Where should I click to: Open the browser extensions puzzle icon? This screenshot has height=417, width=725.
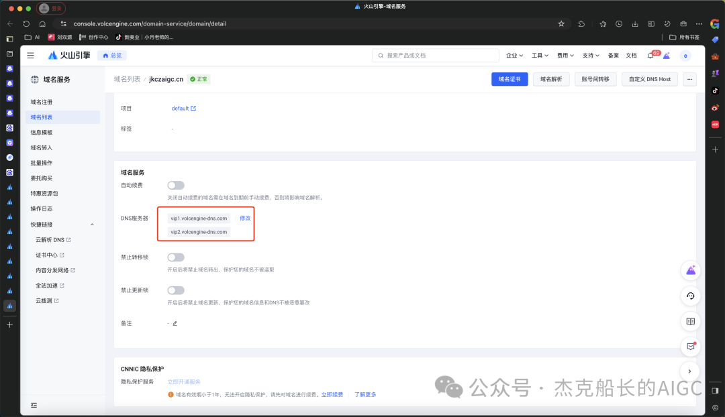581,23
